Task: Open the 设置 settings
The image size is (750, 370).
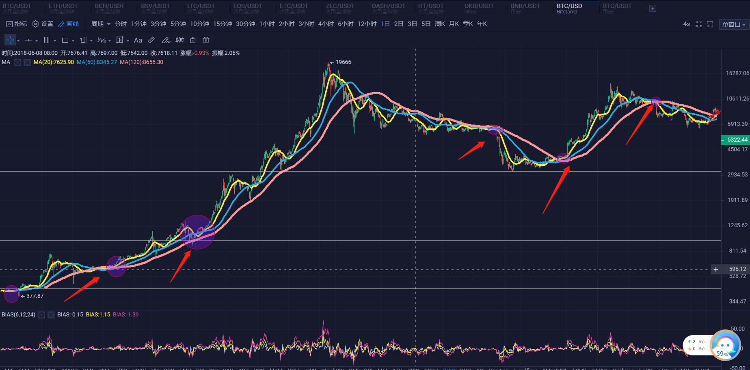Action: 43,24
